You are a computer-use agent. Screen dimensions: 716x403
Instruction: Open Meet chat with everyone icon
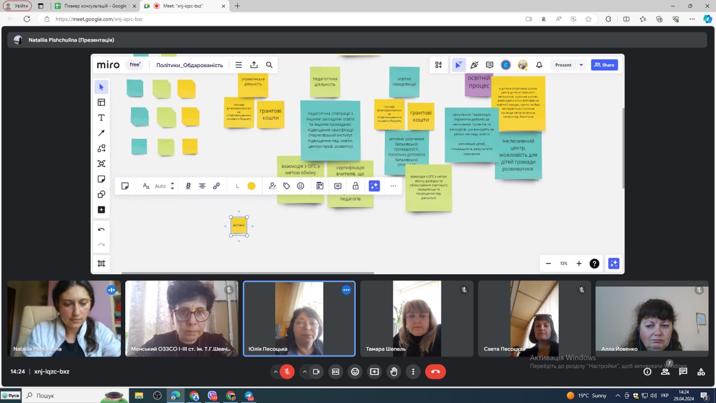[683, 371]
